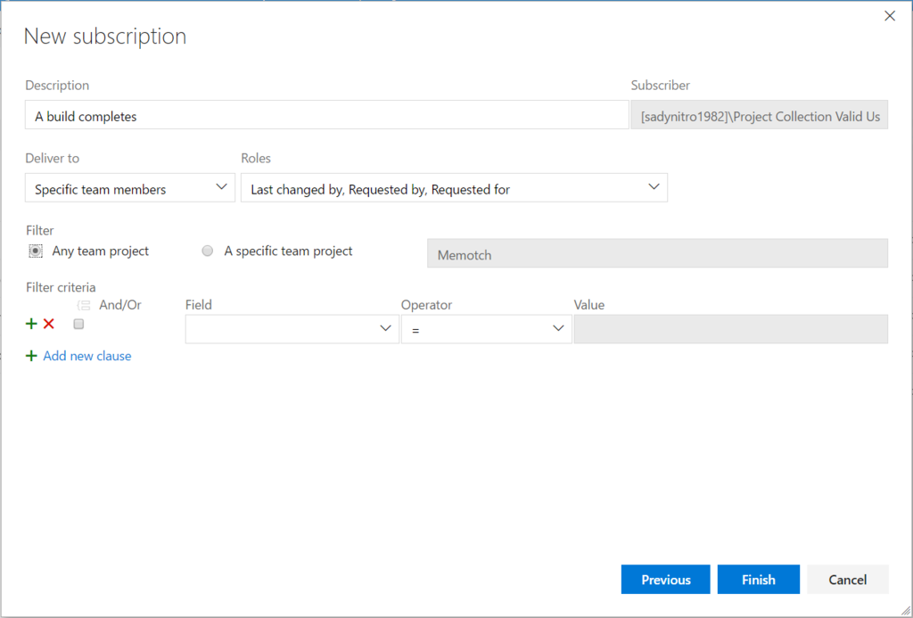The width and height of the screenshot is (913, 618).
Task: Close the New subscription dialog with X
Action: [889, 16]
